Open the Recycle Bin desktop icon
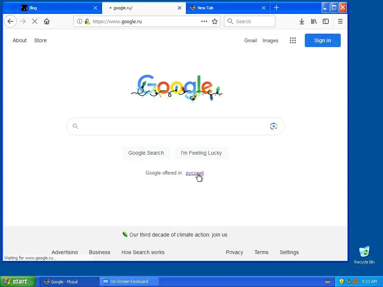Image resolution: width=383 pixels, height=287 pixels. click(364, 255)
